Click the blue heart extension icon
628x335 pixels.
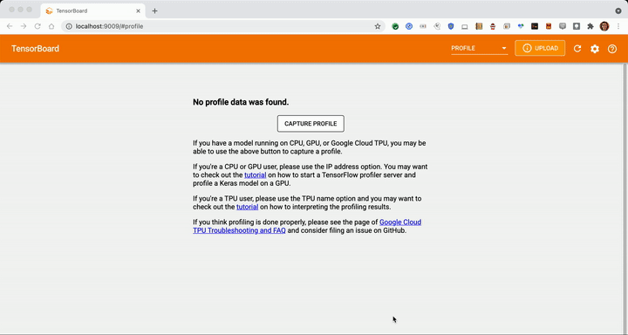coord(521,26)
